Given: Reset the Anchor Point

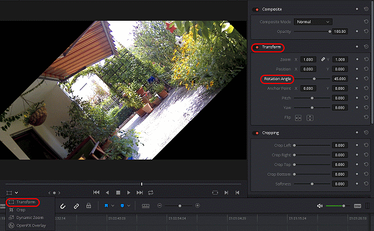Looking at the screenshot, I should coord(366,88).
